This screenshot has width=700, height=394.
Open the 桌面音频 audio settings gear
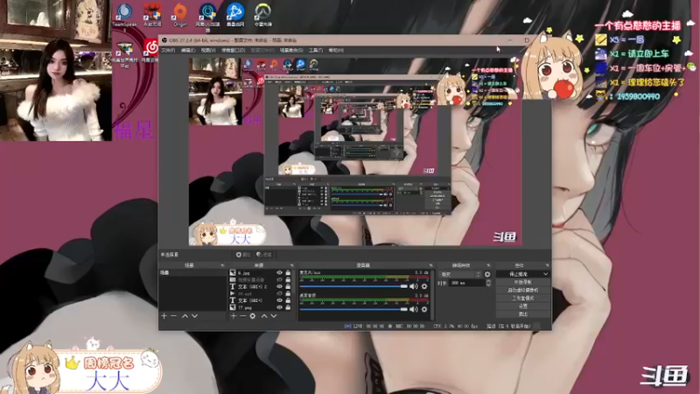tap(424, 309)
